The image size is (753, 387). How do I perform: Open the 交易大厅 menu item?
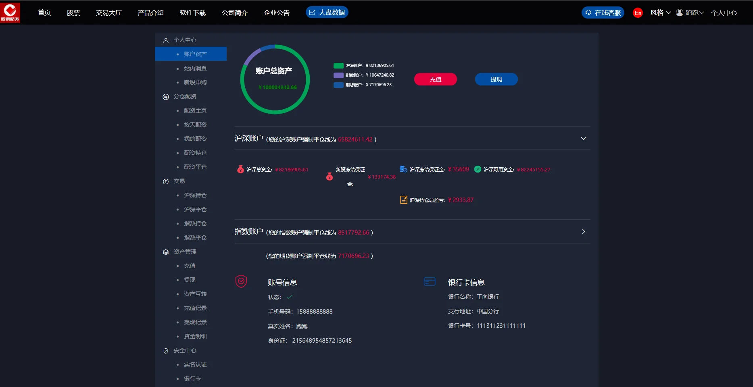coord(108,13)
